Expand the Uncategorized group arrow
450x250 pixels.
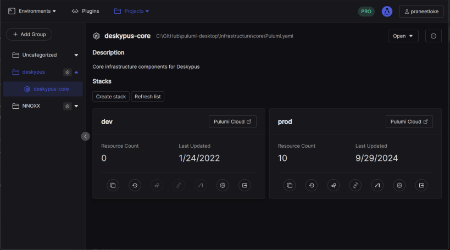pyautogui.click(x=76, y=55)
